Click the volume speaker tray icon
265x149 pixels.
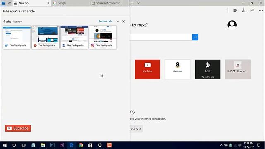[240, 145]
